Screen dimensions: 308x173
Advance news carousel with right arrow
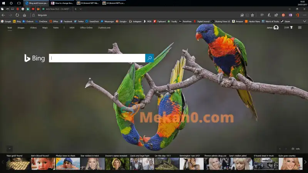point(305,162)
